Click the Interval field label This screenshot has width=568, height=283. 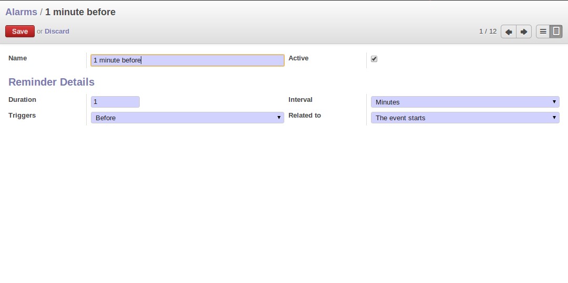tap(301, 100)
